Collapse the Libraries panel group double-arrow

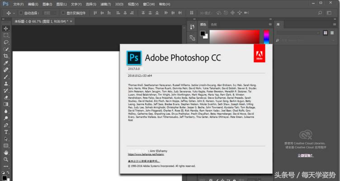coord(335,19)
